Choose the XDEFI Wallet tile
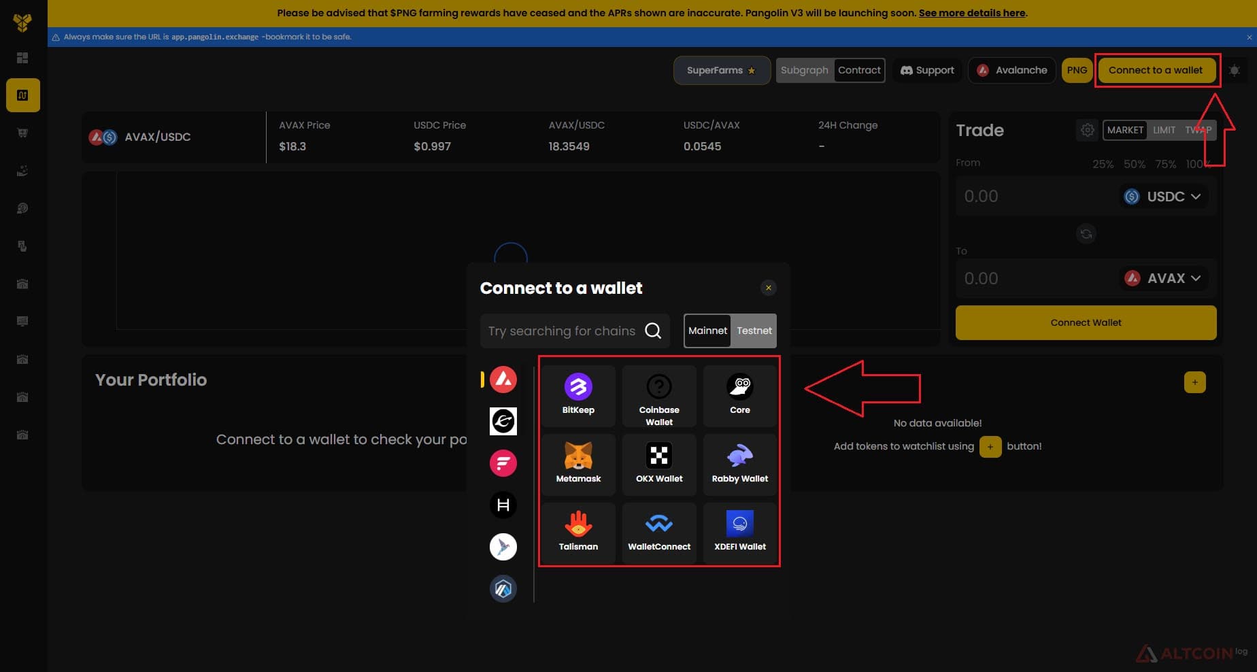This screenshot has width=1257, height=672. [x=739, y=533]
